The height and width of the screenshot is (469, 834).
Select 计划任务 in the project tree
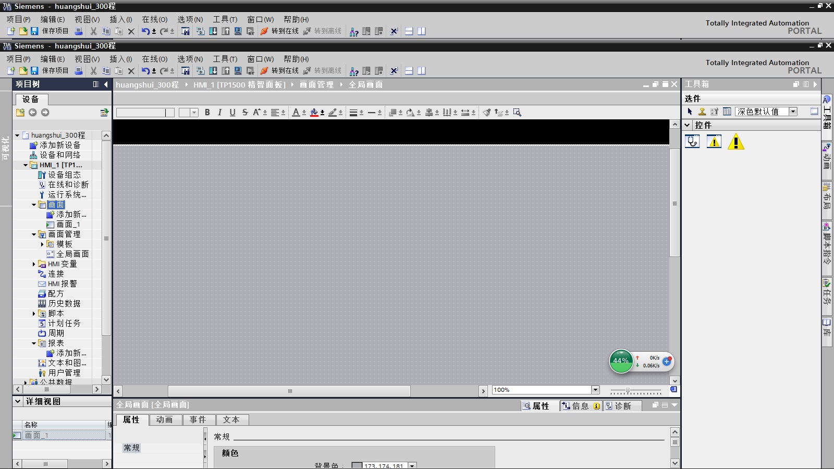64,324
